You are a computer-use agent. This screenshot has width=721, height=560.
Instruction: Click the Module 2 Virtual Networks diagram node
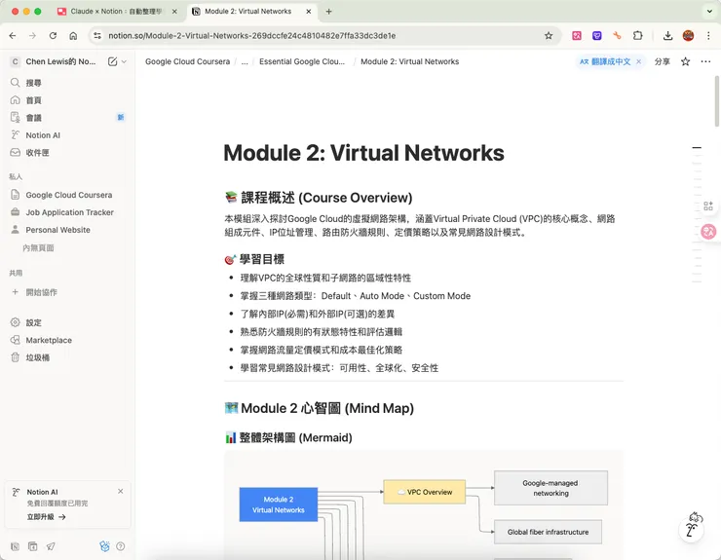[x=279, y=504]
